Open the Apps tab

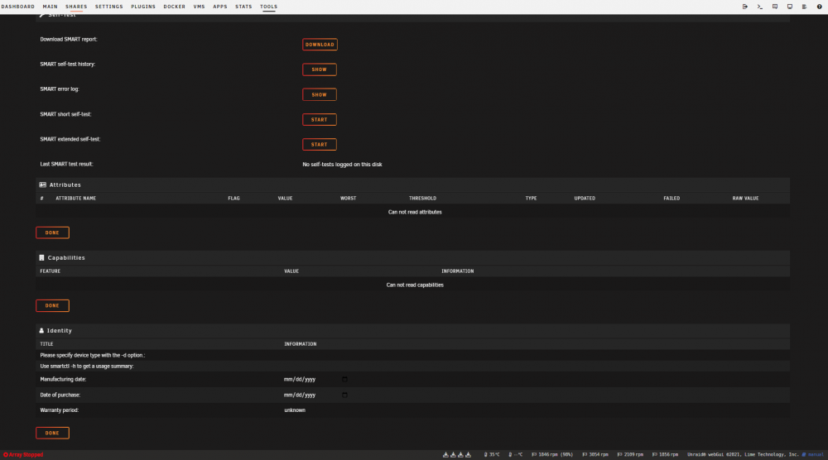click(219, 7)
